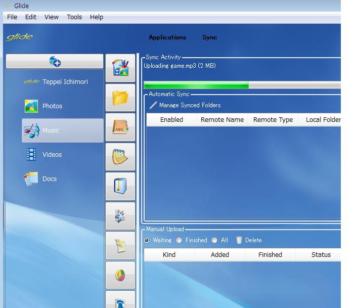Select Music in the sidebar

(63, 130)
